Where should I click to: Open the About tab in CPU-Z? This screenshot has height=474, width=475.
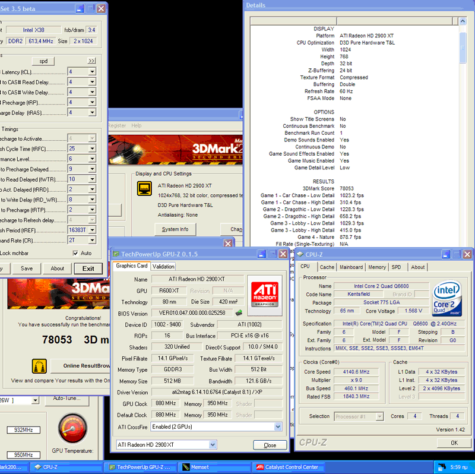[x=418, y=267]
